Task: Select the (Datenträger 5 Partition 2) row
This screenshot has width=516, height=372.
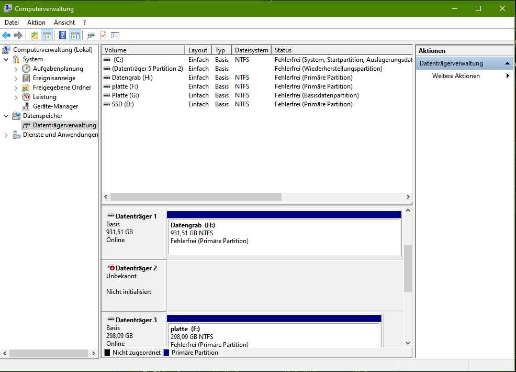Action: point(257,69)
